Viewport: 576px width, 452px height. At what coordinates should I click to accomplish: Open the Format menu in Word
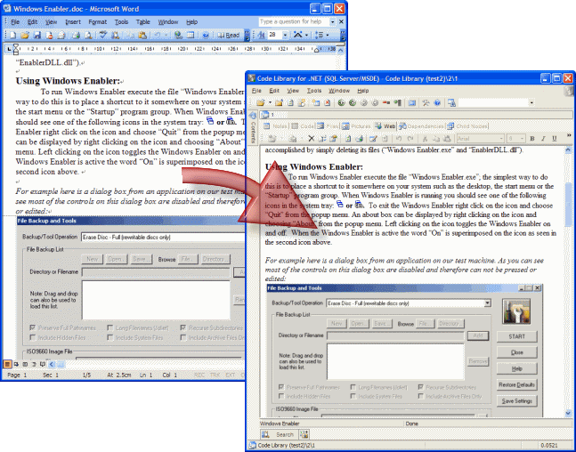(97, 22)
